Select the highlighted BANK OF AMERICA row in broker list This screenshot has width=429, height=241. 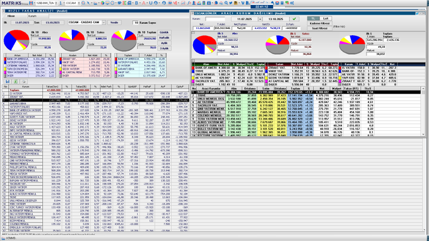point(306,92)
